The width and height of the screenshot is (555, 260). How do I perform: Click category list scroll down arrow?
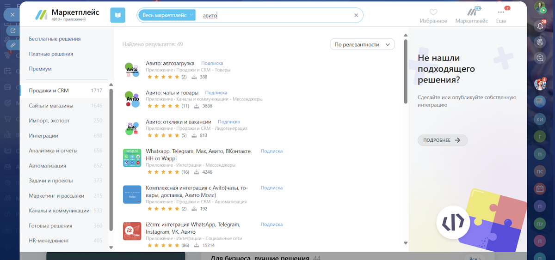111,248
